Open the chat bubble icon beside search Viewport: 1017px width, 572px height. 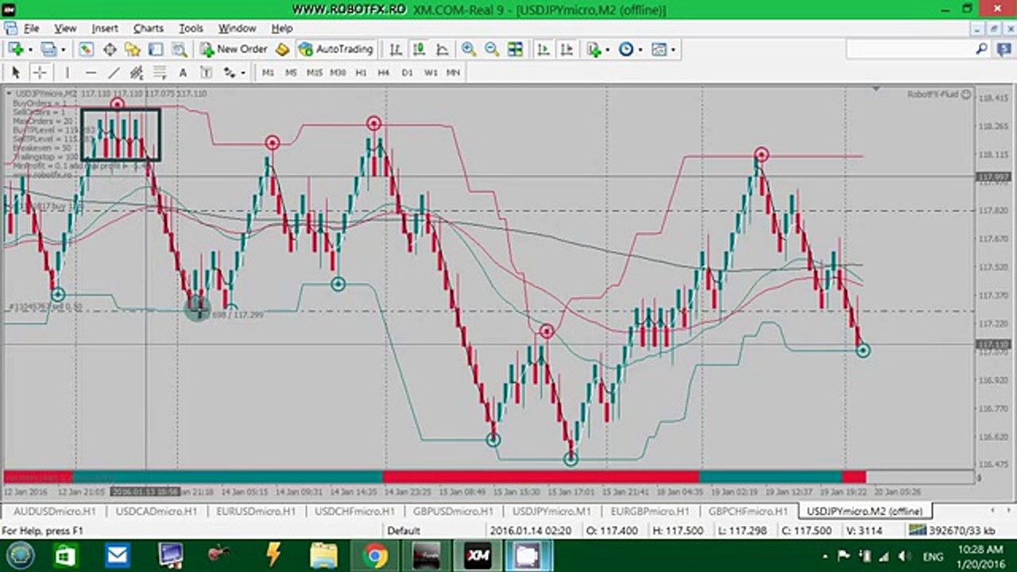click(x=1003, y=49)
